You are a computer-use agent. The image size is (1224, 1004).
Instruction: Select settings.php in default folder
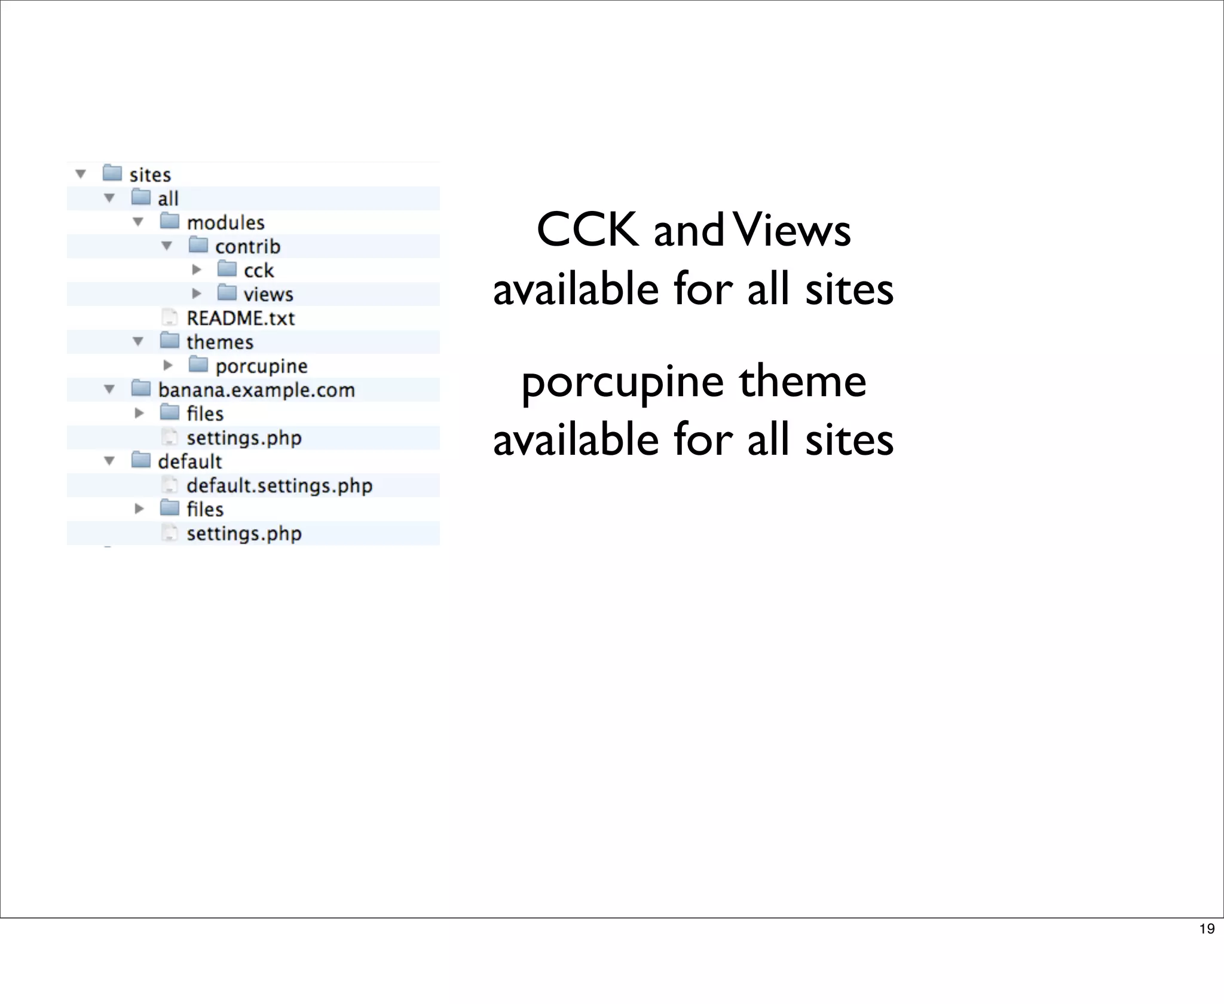pos(244,533)
